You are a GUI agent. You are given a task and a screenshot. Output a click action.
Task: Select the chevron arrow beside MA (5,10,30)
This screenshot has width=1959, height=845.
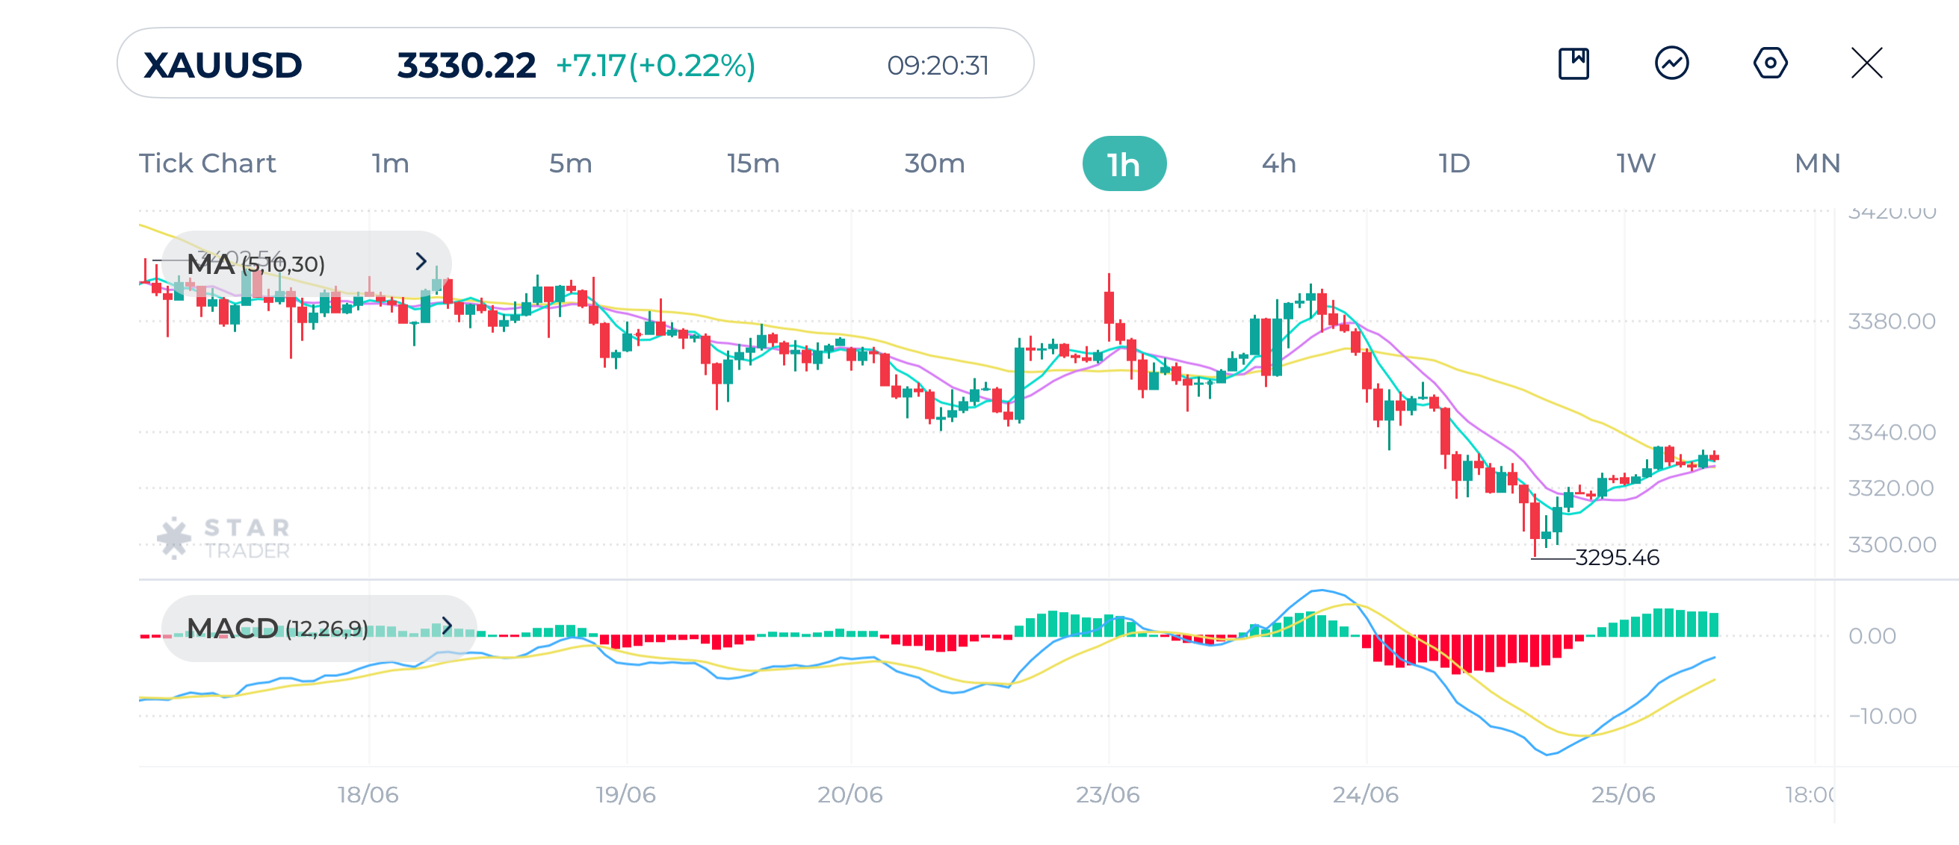tap(423, 263)
